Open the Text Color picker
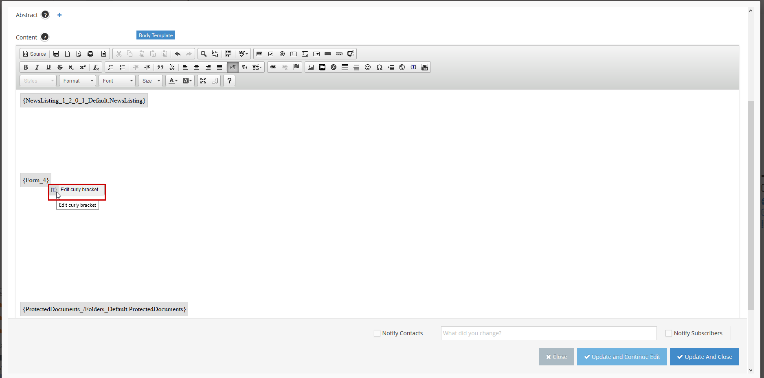This screenshot has width=764, height=378. pos(173,81)
